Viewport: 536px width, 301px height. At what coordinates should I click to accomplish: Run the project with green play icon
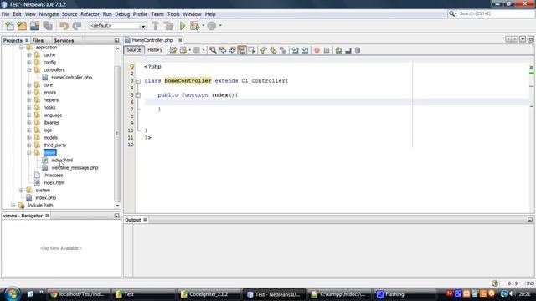pyautogui.click(x=183, y=26)
